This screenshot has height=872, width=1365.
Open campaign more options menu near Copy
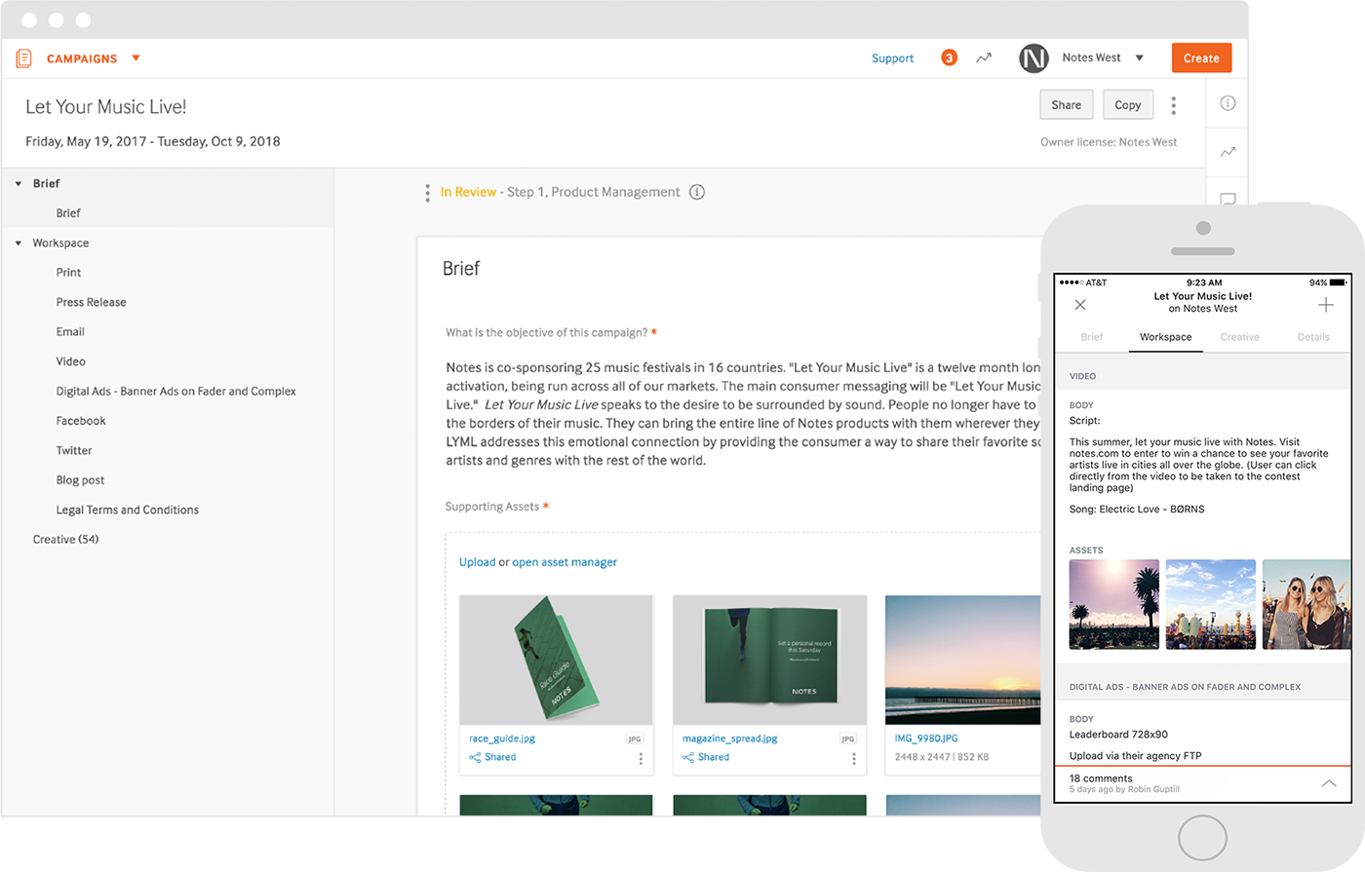1173,105
